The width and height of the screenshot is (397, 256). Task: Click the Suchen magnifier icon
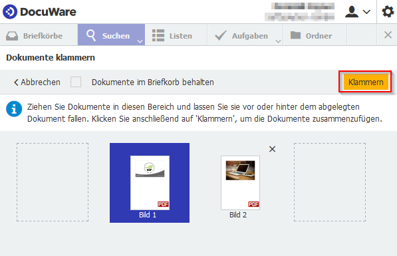coord(90,35)
